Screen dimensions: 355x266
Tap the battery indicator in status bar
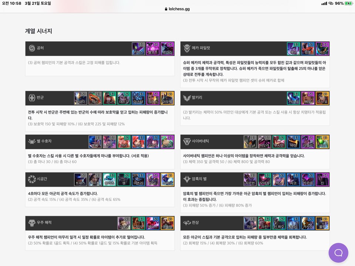click(x=348, y=3)
